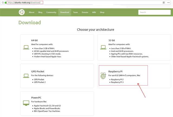Click the 32-bit laptop icon

click(103, 47)
